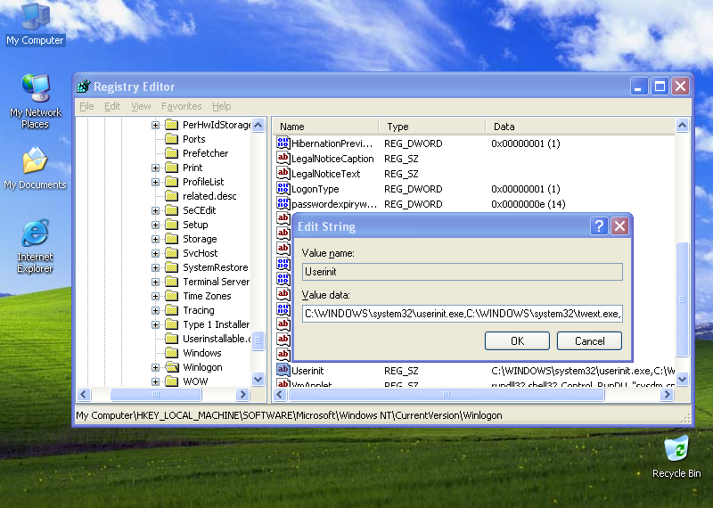Expand the Print key
713x508 pixels.
pos(155,168)
